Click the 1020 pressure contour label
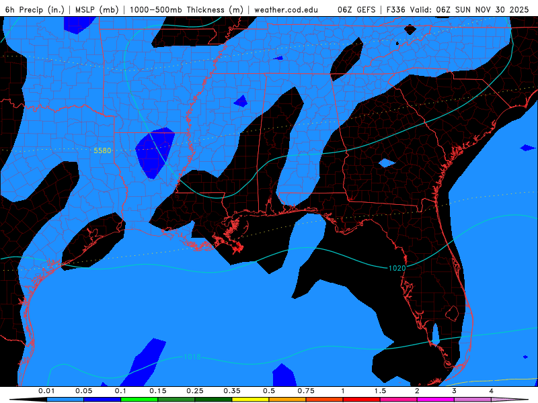 pos(397,268)
